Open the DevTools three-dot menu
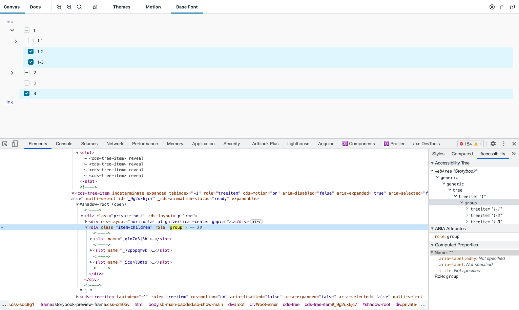 coord(504,143)
